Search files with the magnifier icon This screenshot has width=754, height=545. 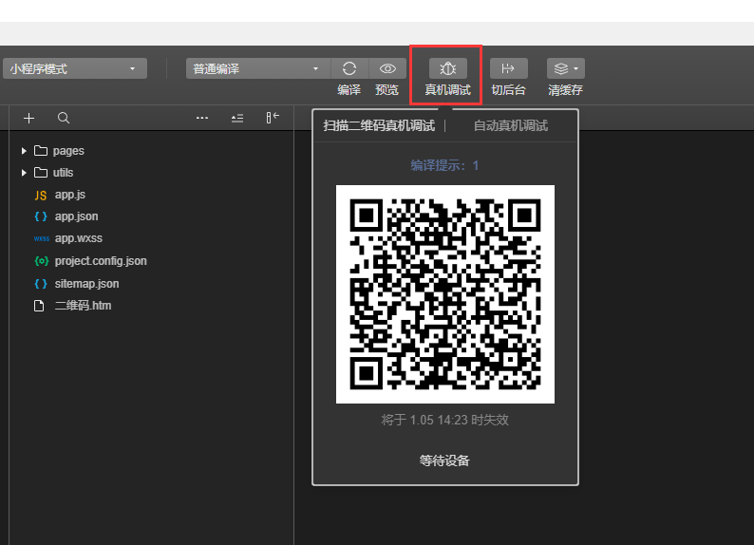pos(64,119)
